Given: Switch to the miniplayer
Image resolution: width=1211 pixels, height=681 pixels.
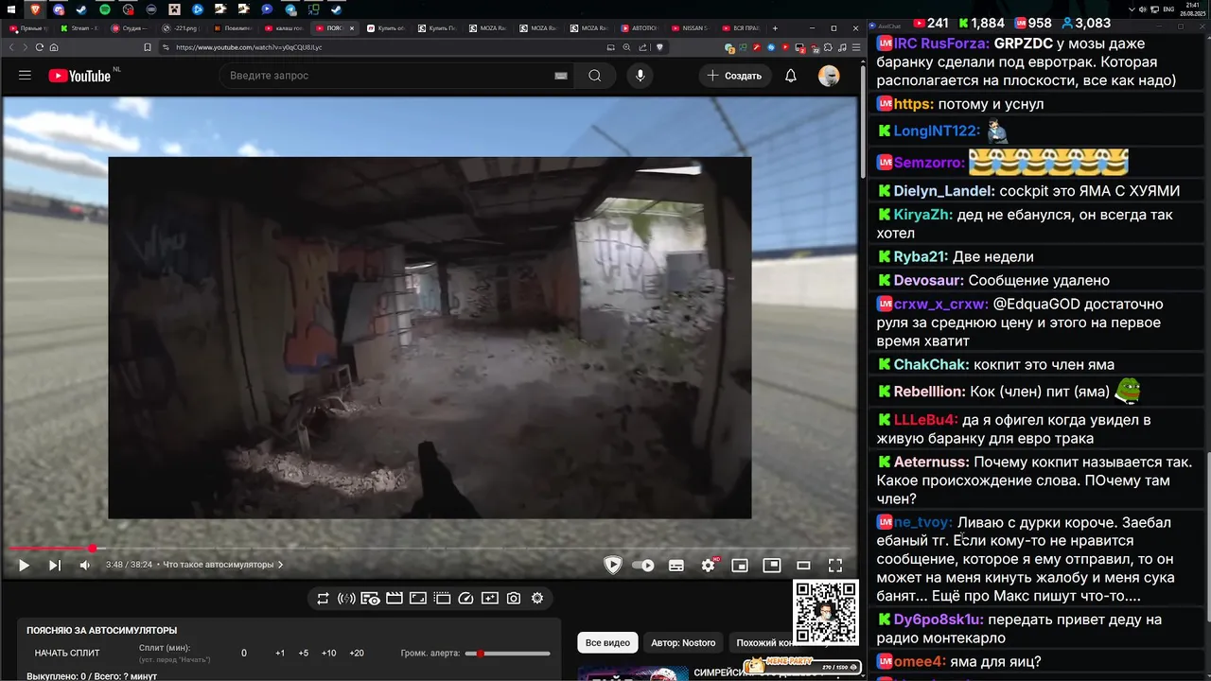Looking at the screenshot, I should click(740, 566).
